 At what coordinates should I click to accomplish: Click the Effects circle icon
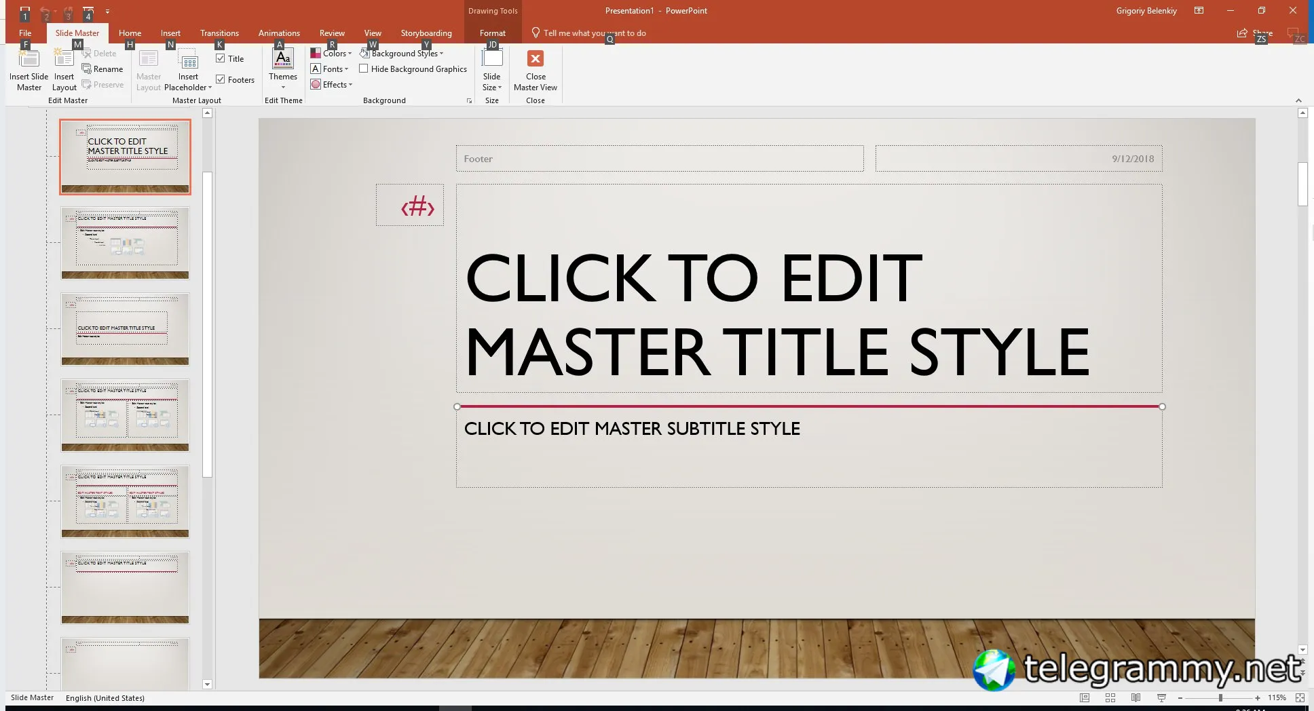[315, 84]
